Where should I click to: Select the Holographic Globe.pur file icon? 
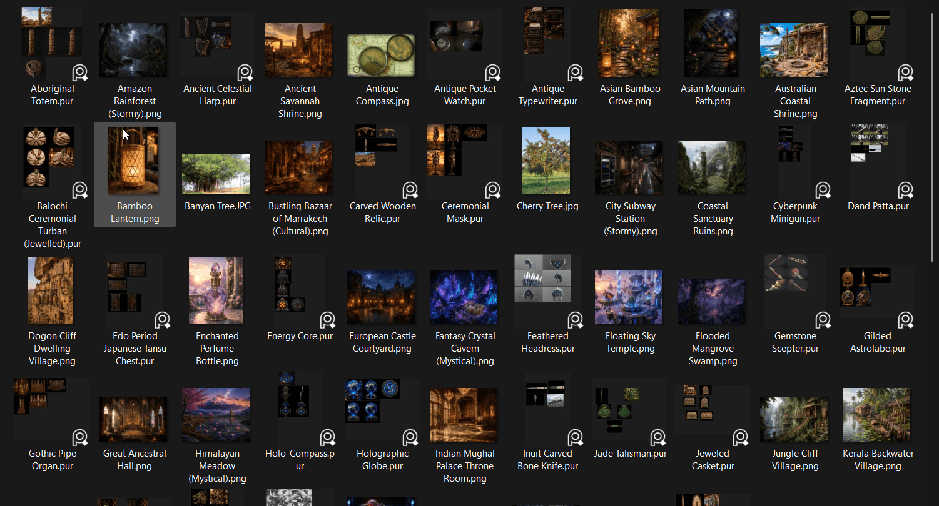pyautogui.click(x=382, y=412)
